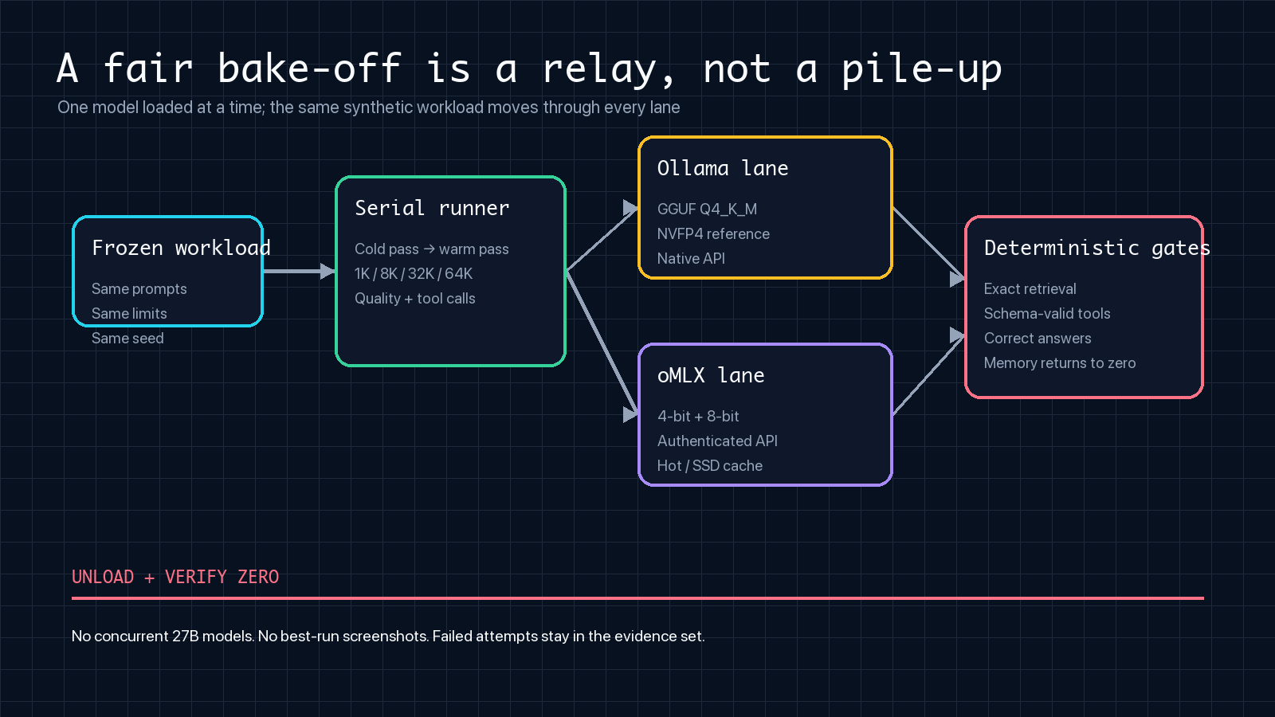
Task: Select the 'Serial runner' heading
Action: (432, 208)
